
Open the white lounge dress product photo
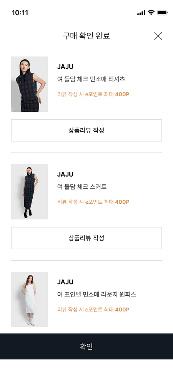[30, 300]
